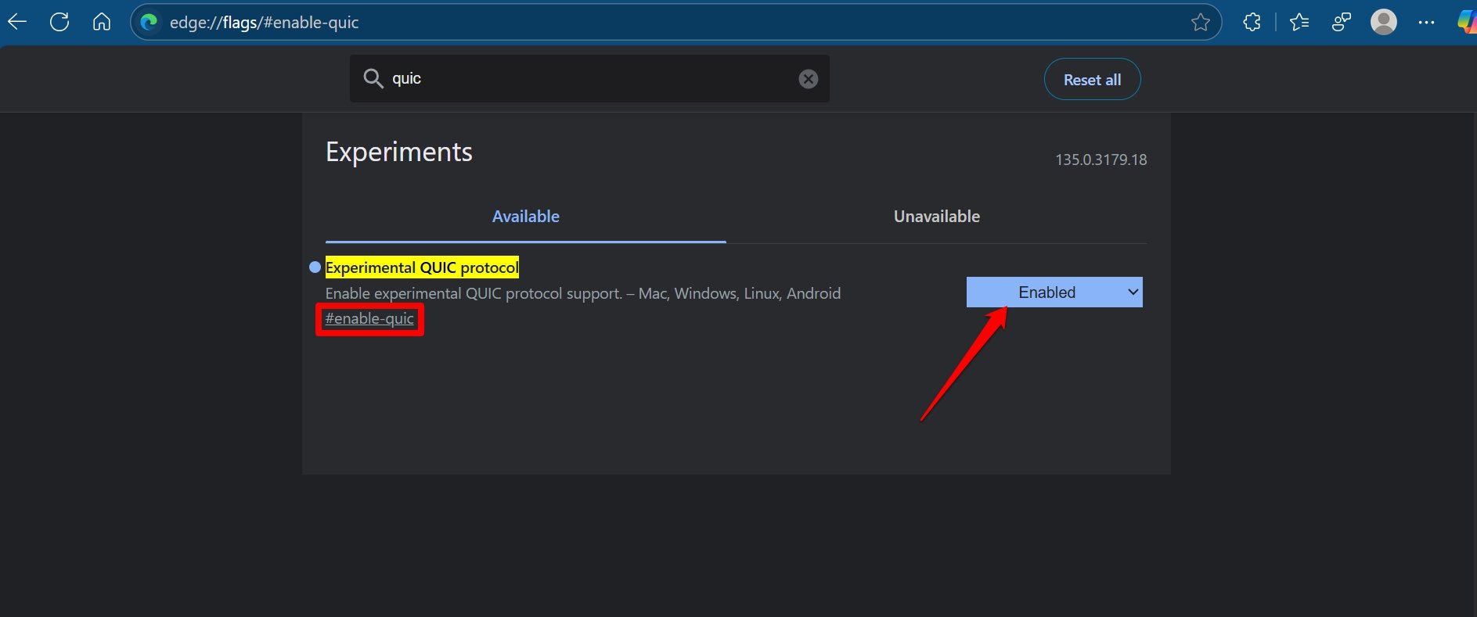The width and height of the screenshot is (1477, 617).
Task: Go back using the browser back arrow
Action: coord(17,22)
